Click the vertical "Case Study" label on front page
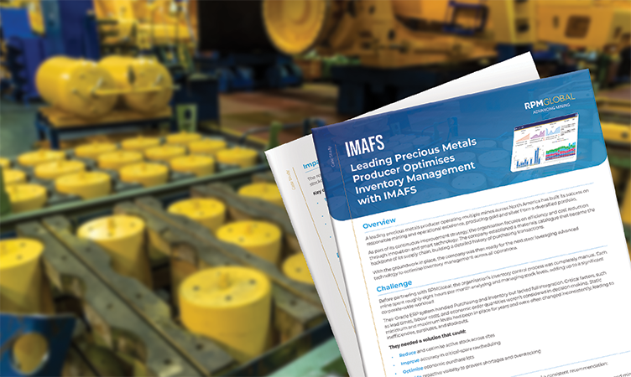The height and width of the screenshot is (377, 631). tap(330, 157)
